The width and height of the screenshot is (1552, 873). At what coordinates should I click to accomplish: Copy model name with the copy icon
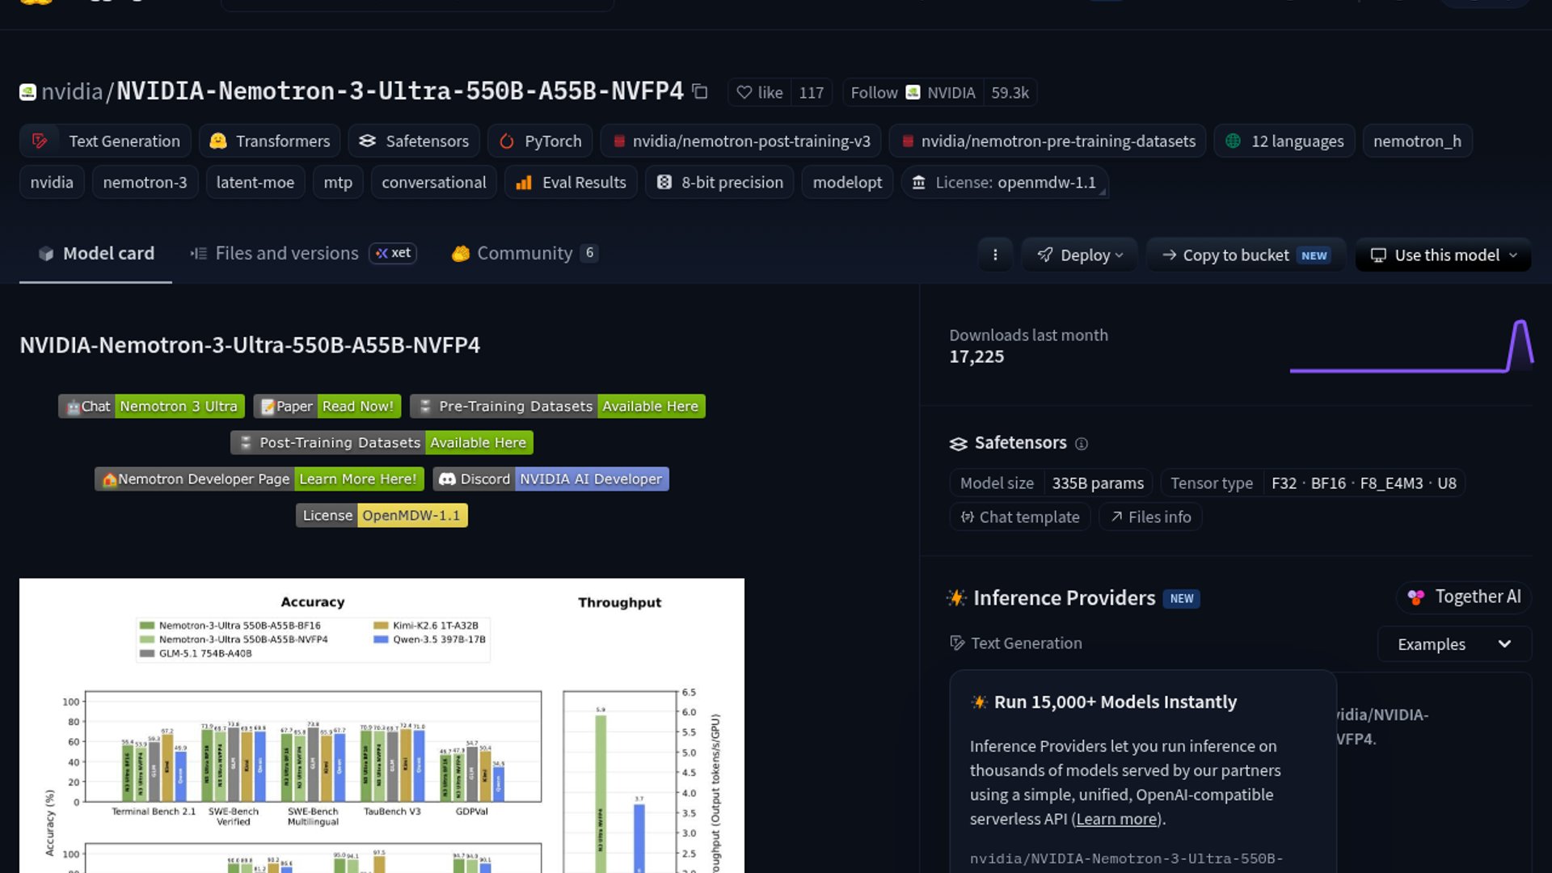700,92
